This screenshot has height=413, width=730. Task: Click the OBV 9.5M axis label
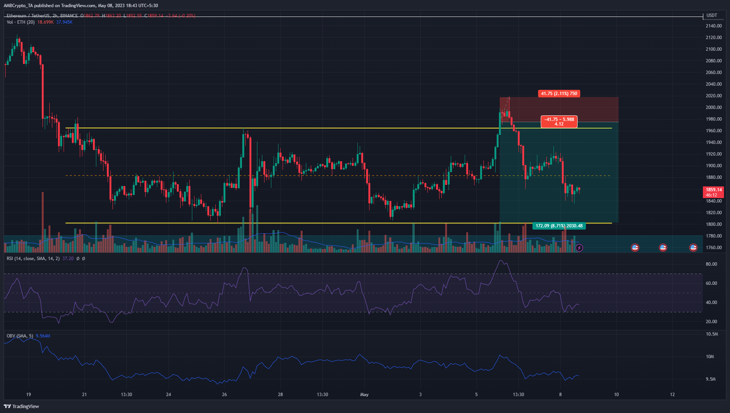pos(711,379)
